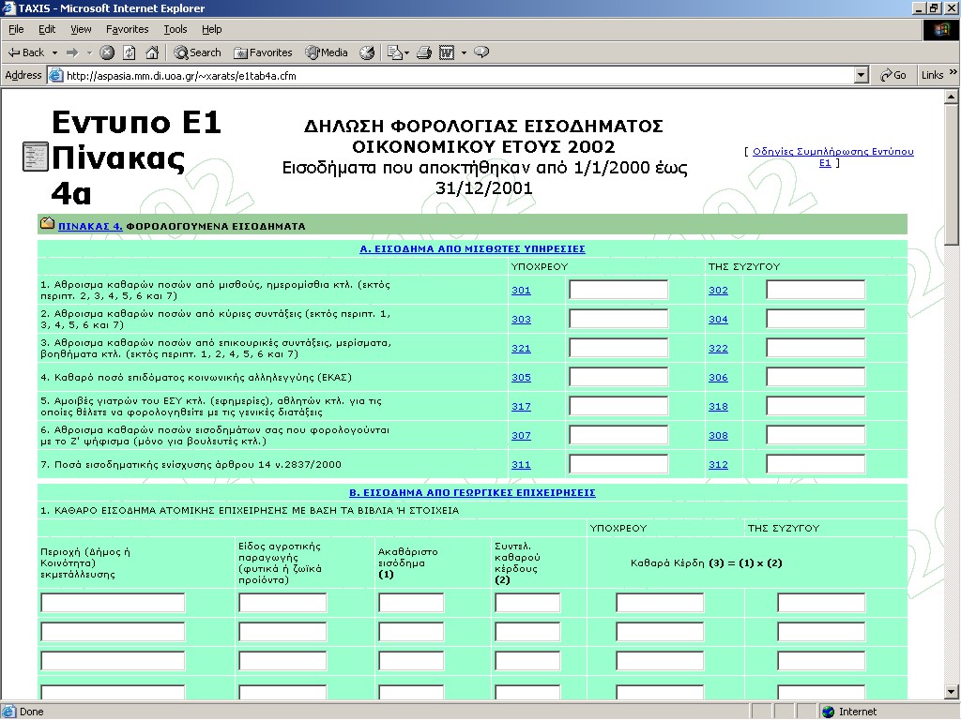Click code link 311
The image size is (961, 720).
point(521,465)
